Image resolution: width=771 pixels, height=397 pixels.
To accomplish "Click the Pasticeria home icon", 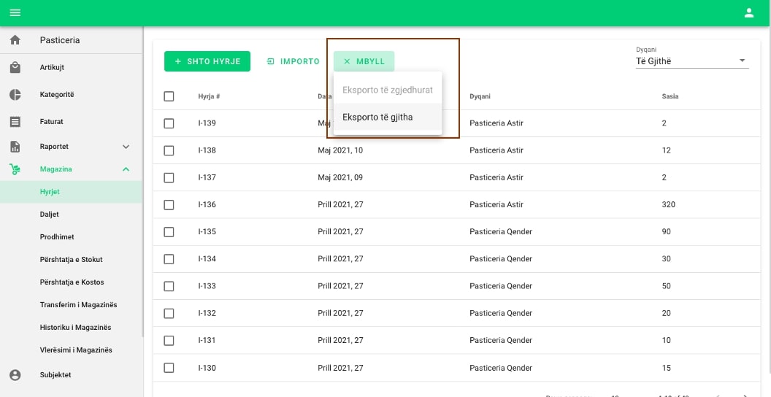I will pyautogui.click(x=15, y=40).
